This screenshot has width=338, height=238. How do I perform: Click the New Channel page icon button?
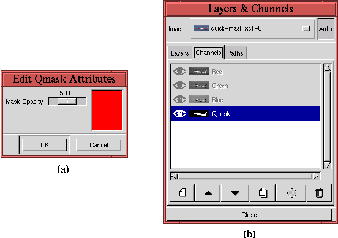(x=182, y=193)
